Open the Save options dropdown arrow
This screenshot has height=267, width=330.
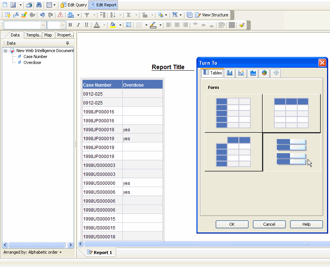pos(20,5)
